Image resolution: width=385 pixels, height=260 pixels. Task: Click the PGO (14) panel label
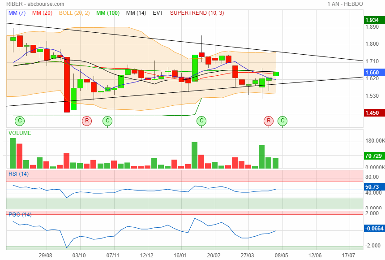click(x=20, y=214)
